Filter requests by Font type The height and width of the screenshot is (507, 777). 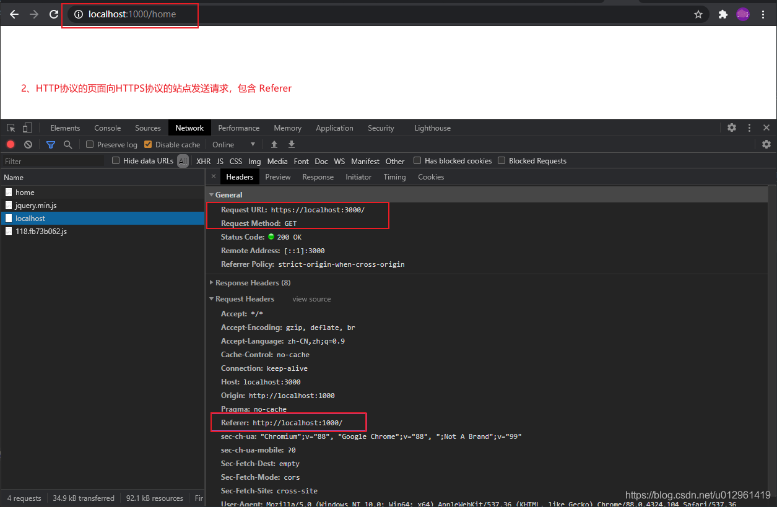tap(302, 161)
